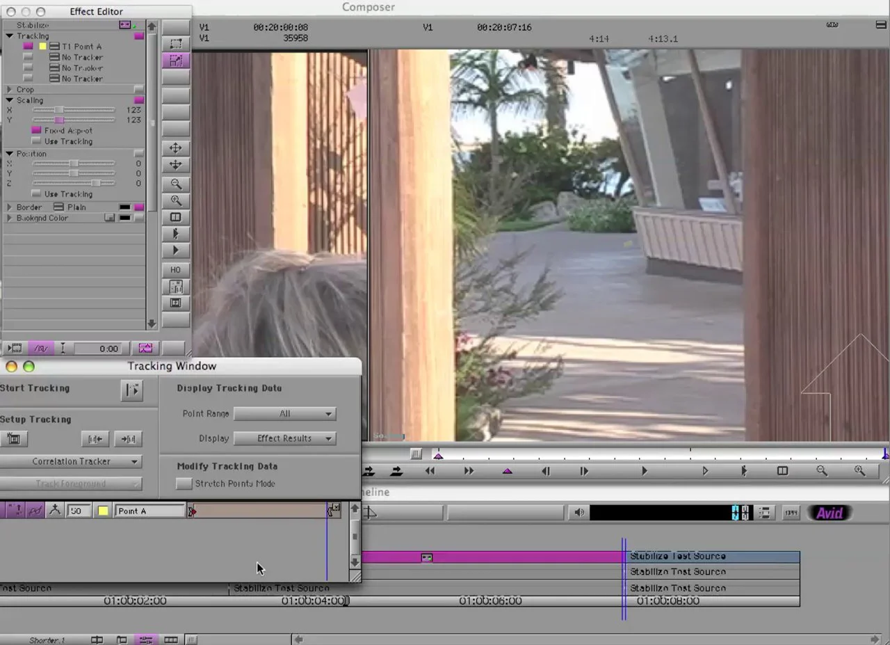The width and height of the screenshot is (890, 645).
Task: Select the outline/path tool in Effect Editor
Action: (x=176, y=44)
